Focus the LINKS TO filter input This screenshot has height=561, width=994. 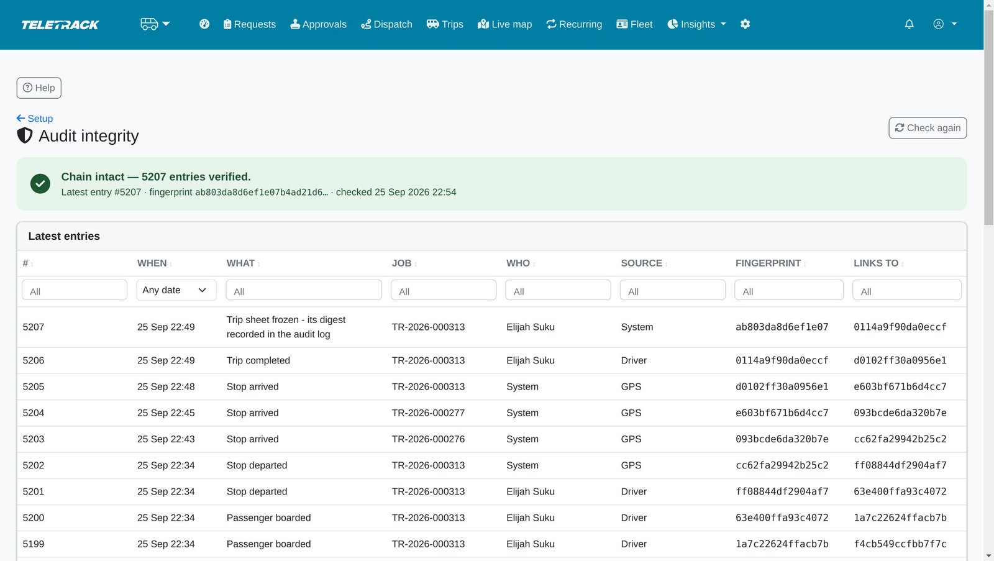907,290
